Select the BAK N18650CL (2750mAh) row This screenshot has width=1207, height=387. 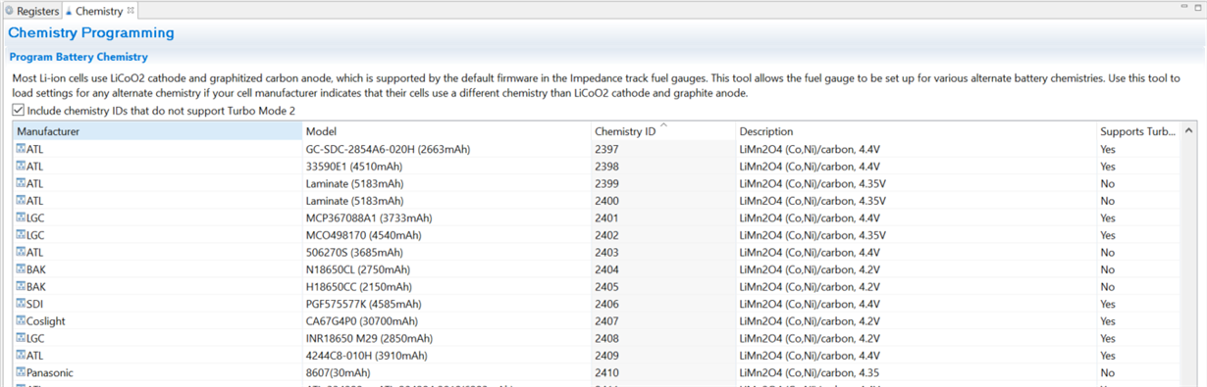[x=597, y=269]
